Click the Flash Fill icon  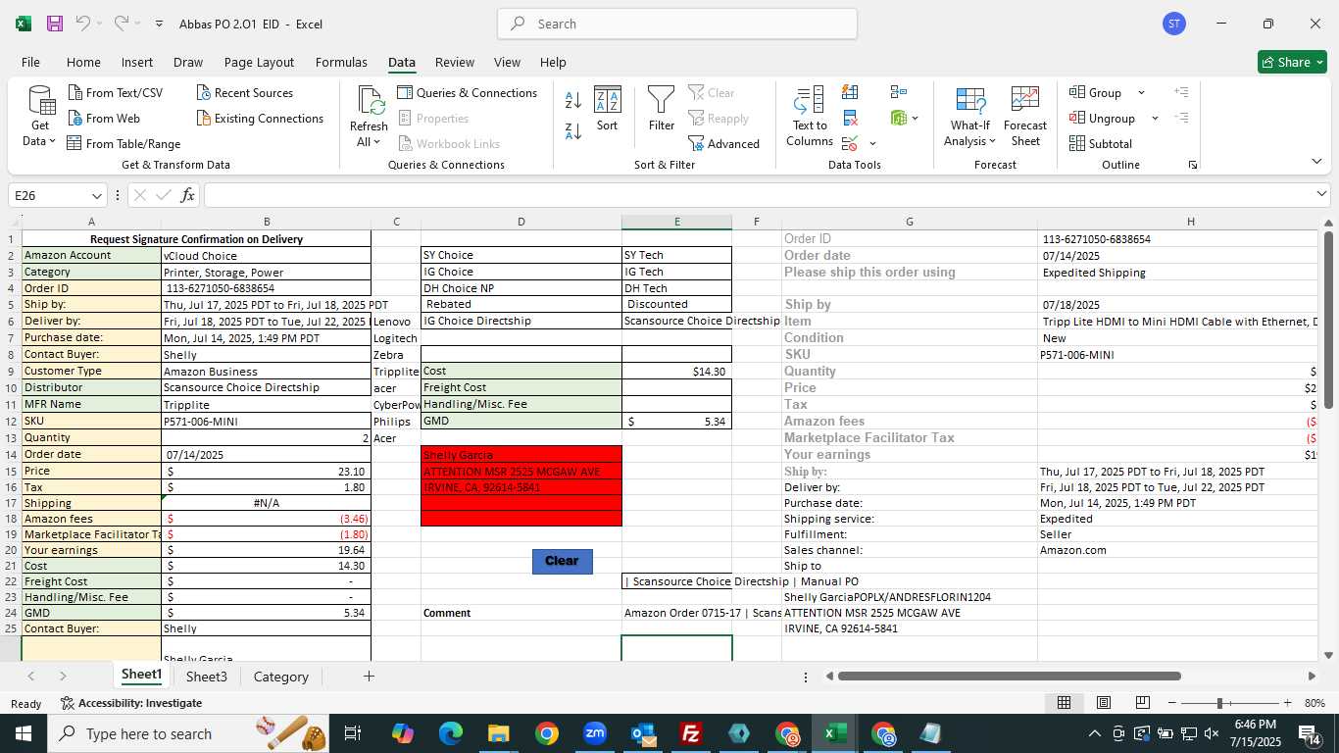click(850, 93)
